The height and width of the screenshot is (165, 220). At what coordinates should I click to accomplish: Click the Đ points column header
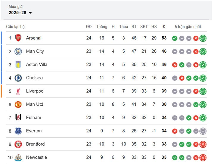[x=164, y=27]
